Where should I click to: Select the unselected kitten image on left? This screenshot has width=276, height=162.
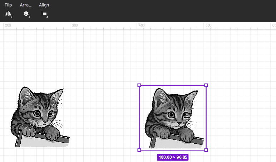coord(39,116)
